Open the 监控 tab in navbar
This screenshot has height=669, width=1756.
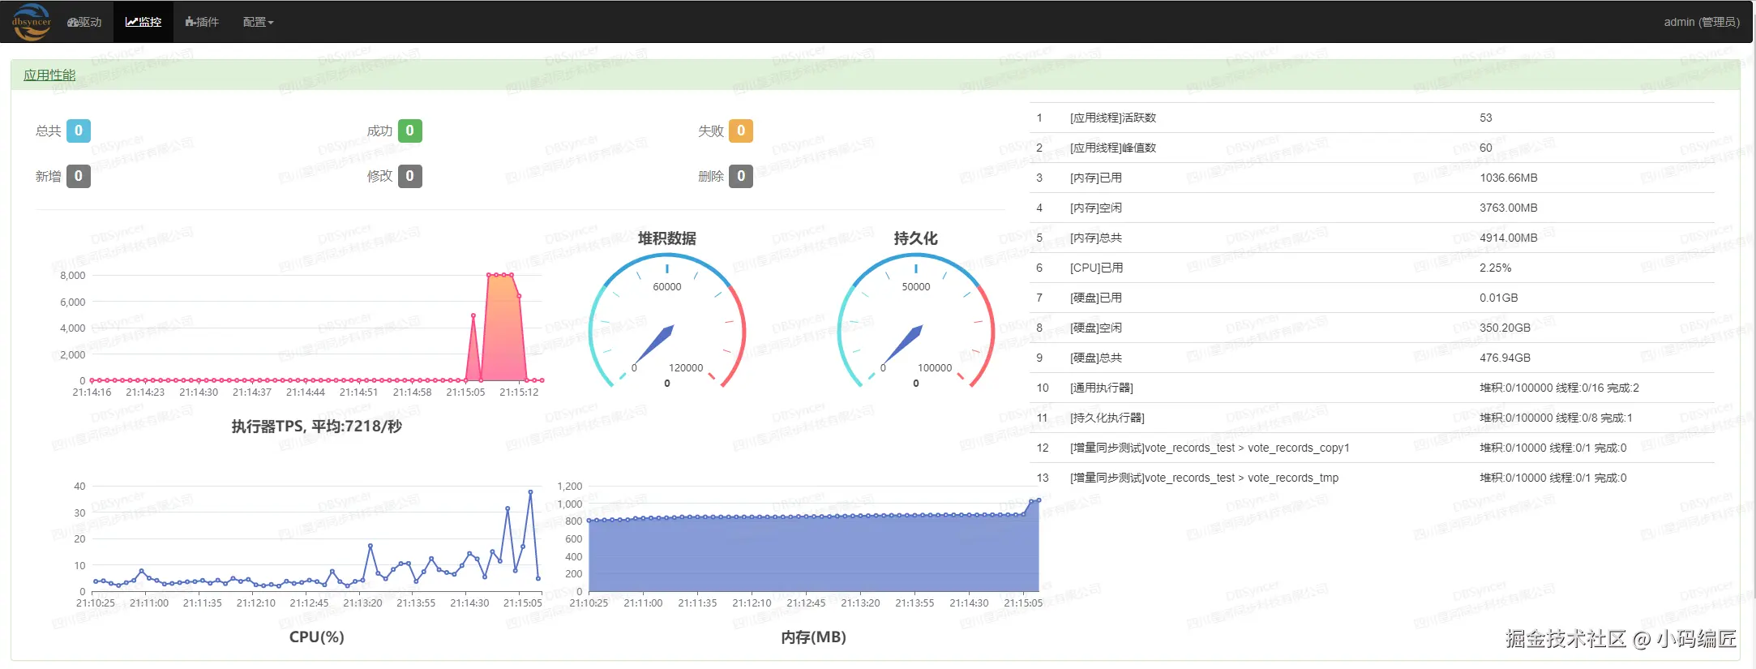click(143, 22)
